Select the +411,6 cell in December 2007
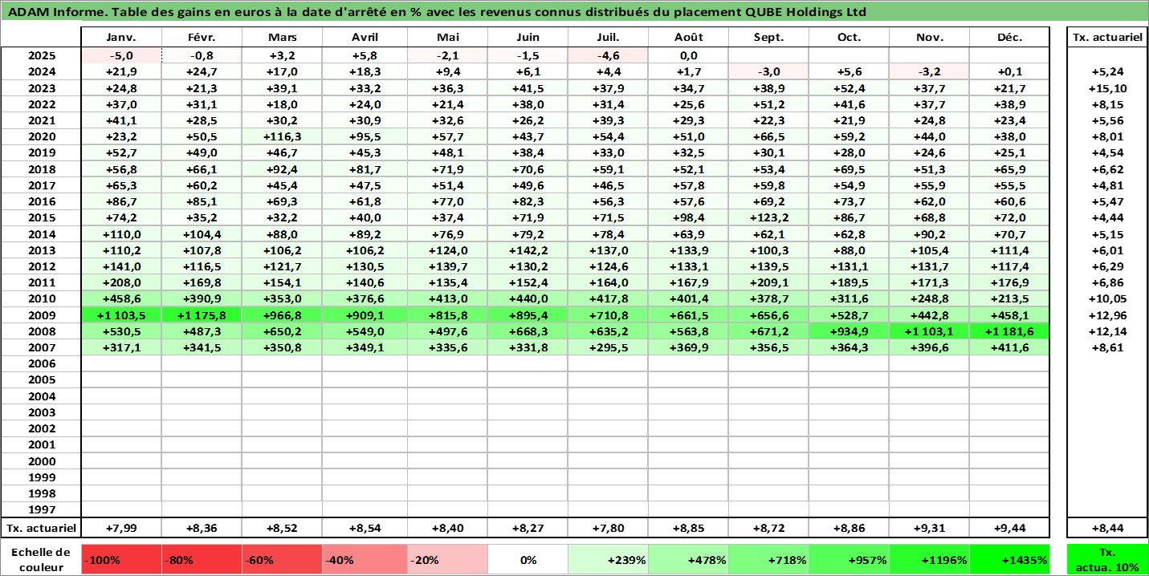The height and width of the screenshot is (576, 1149). pos(1009,347)
